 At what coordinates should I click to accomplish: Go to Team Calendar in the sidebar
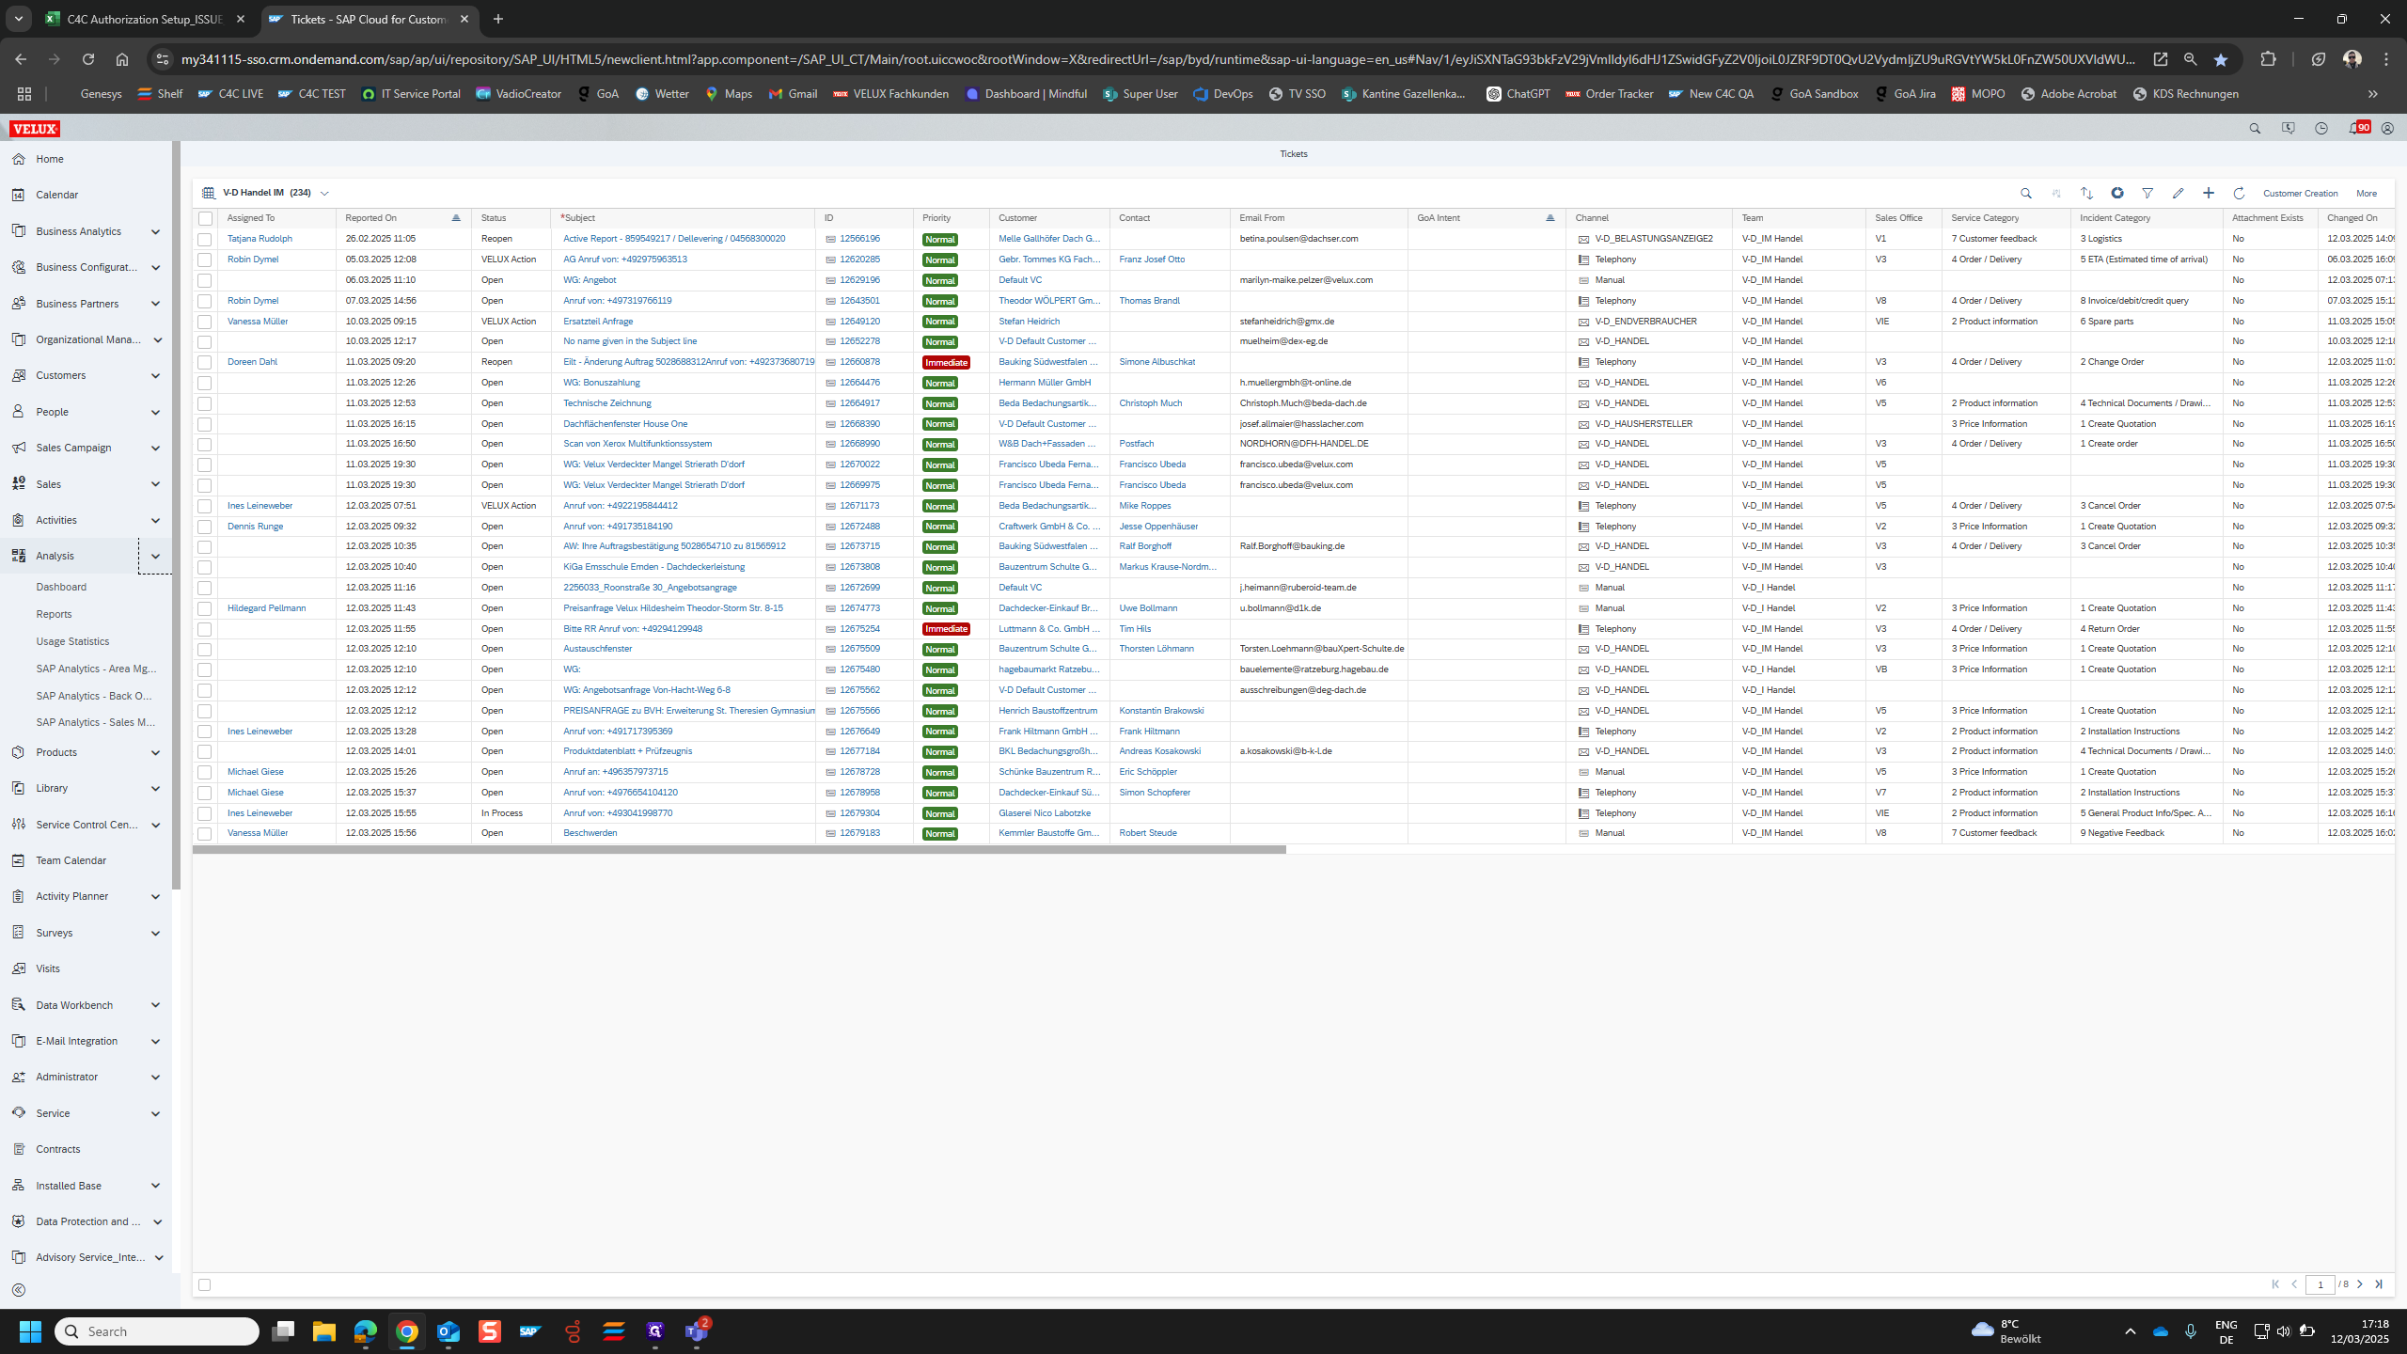coord(71,860)
